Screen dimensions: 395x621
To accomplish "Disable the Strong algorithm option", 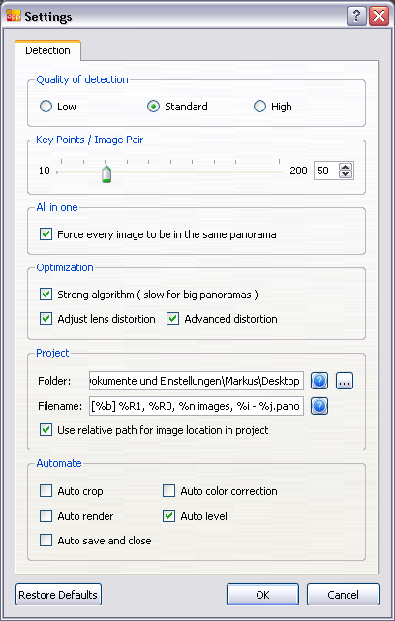I will (46, 295).
